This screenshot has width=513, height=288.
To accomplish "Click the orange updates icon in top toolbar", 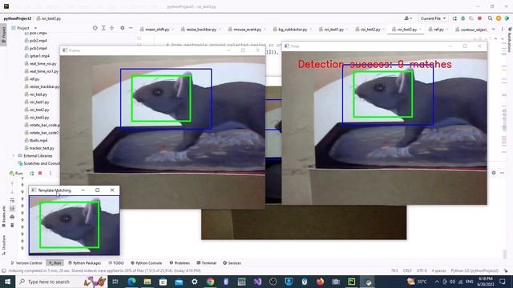I will pyautogui.click(x=499, y=18).
